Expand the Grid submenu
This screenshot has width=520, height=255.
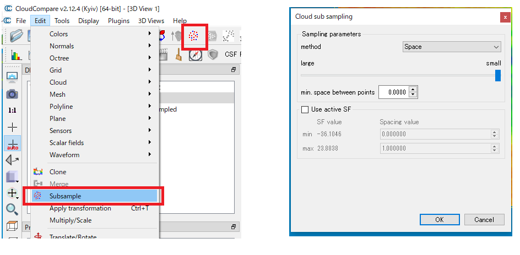tap(95, 70)
